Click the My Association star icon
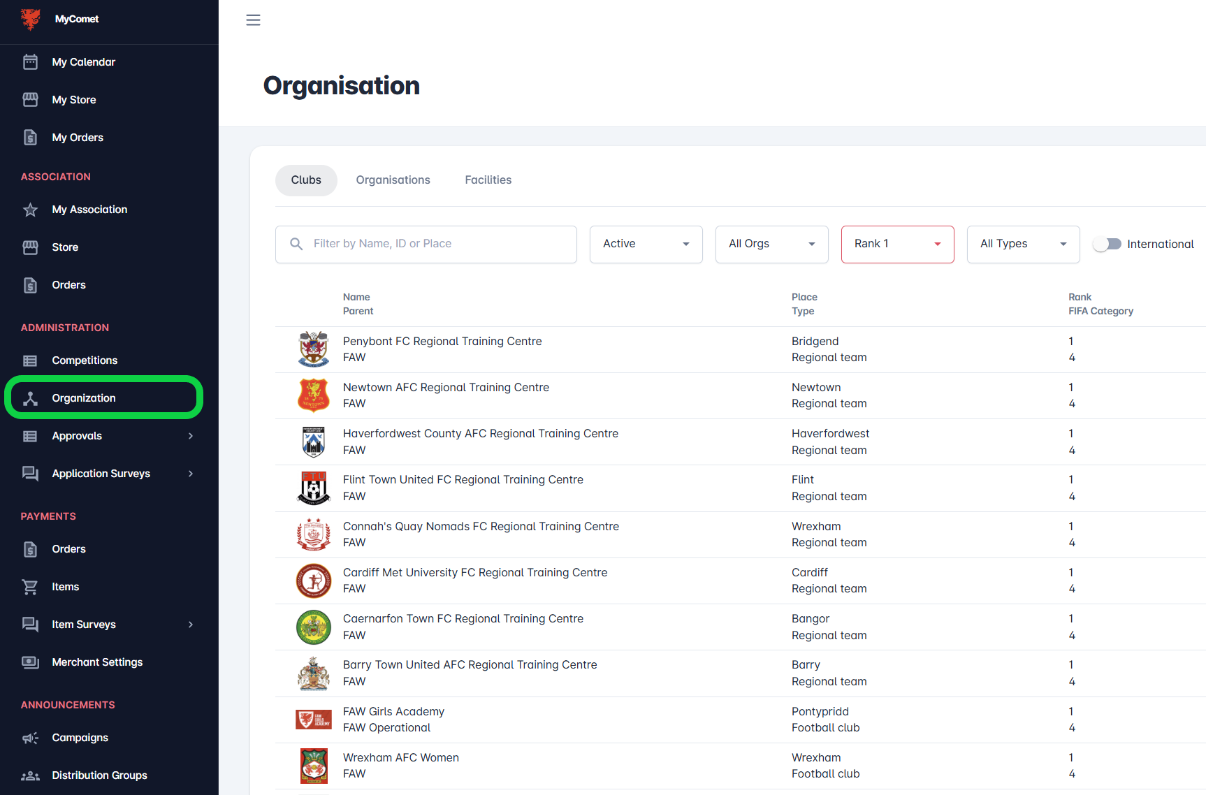 click(31, 209)
